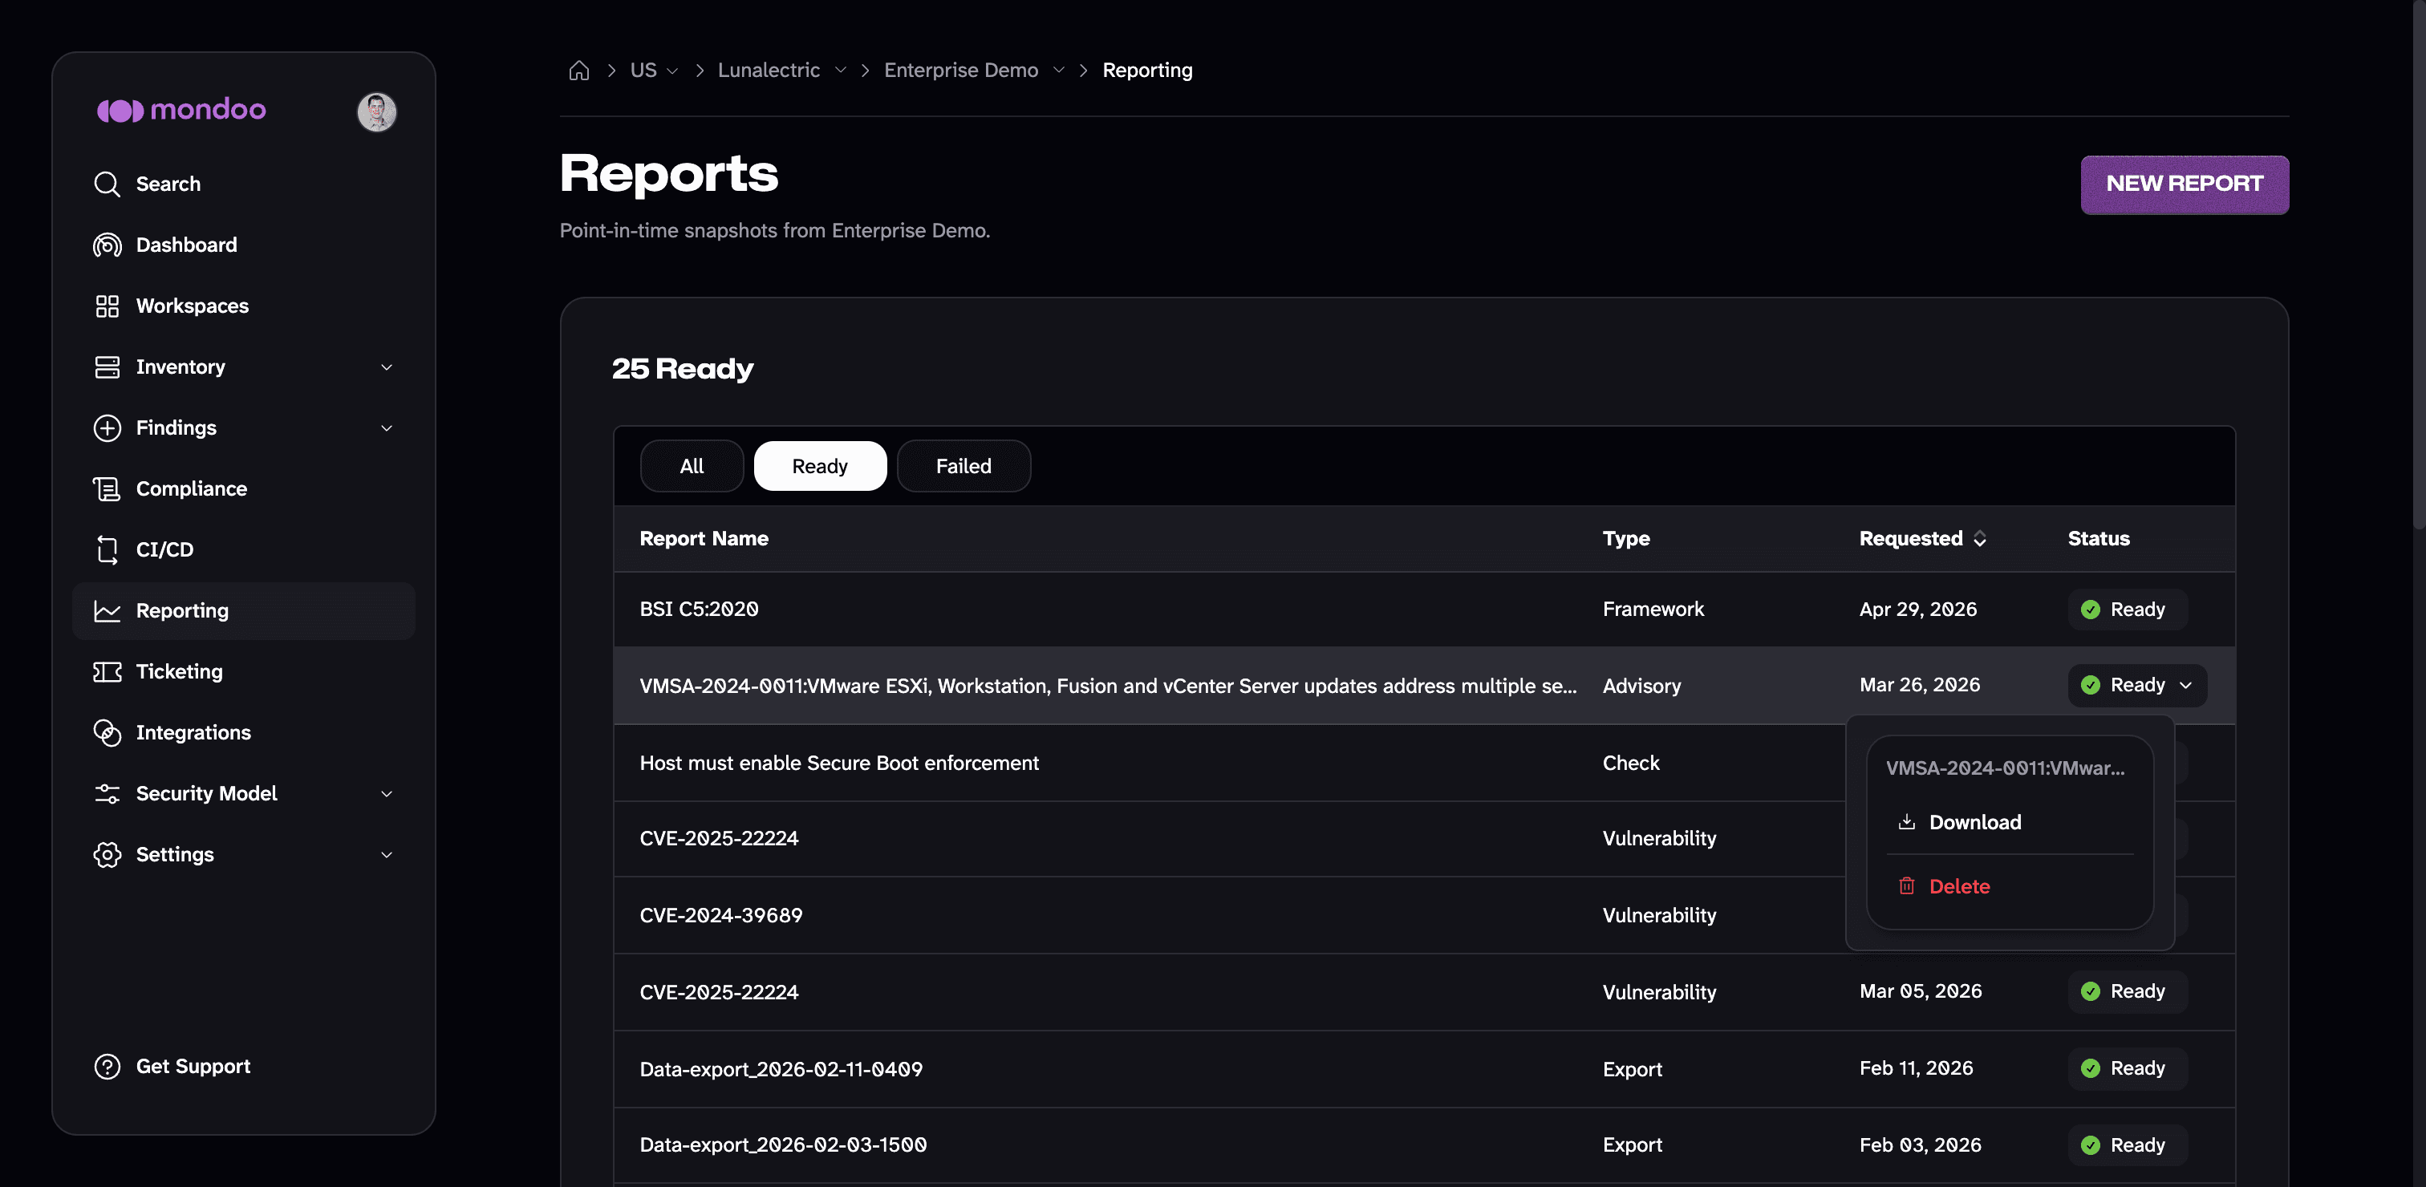Collapse the Ready status dropdown on VMSA row
The image size is (2426, 1187).
click(2137, 685)
